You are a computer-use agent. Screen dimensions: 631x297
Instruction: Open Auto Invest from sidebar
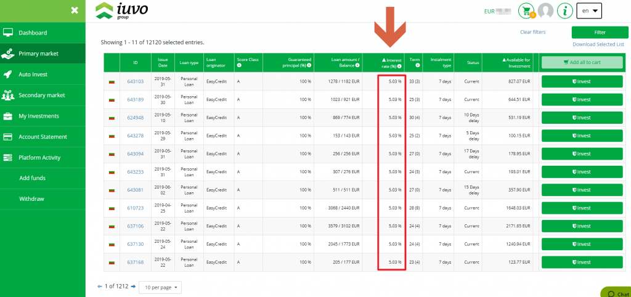point(34,74)
